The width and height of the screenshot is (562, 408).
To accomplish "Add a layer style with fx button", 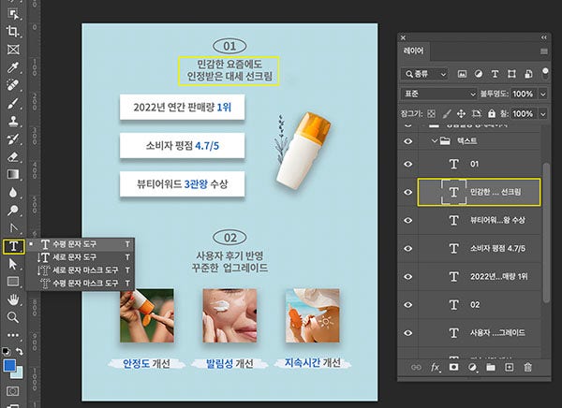I will pos(436,367).
